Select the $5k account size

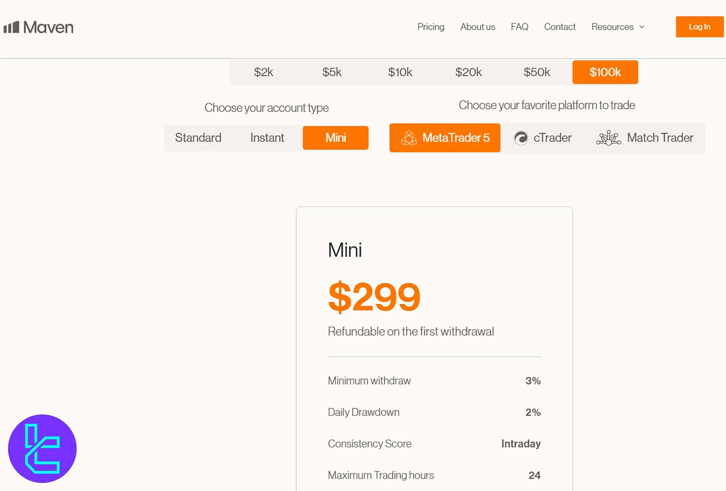(332, 72)
